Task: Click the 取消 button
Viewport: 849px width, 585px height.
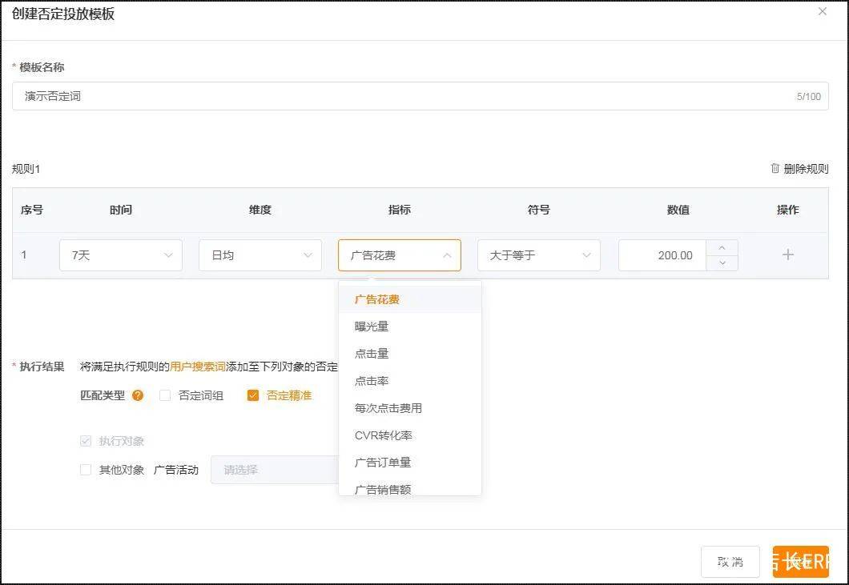Action: coord(730,562)
